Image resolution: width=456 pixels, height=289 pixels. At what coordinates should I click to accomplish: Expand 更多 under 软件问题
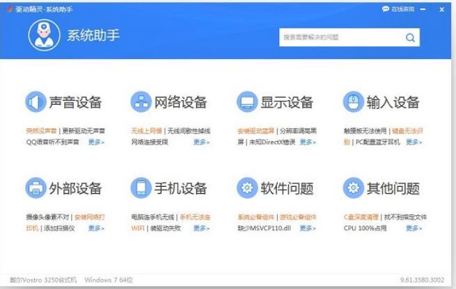[x=308, y=229]
